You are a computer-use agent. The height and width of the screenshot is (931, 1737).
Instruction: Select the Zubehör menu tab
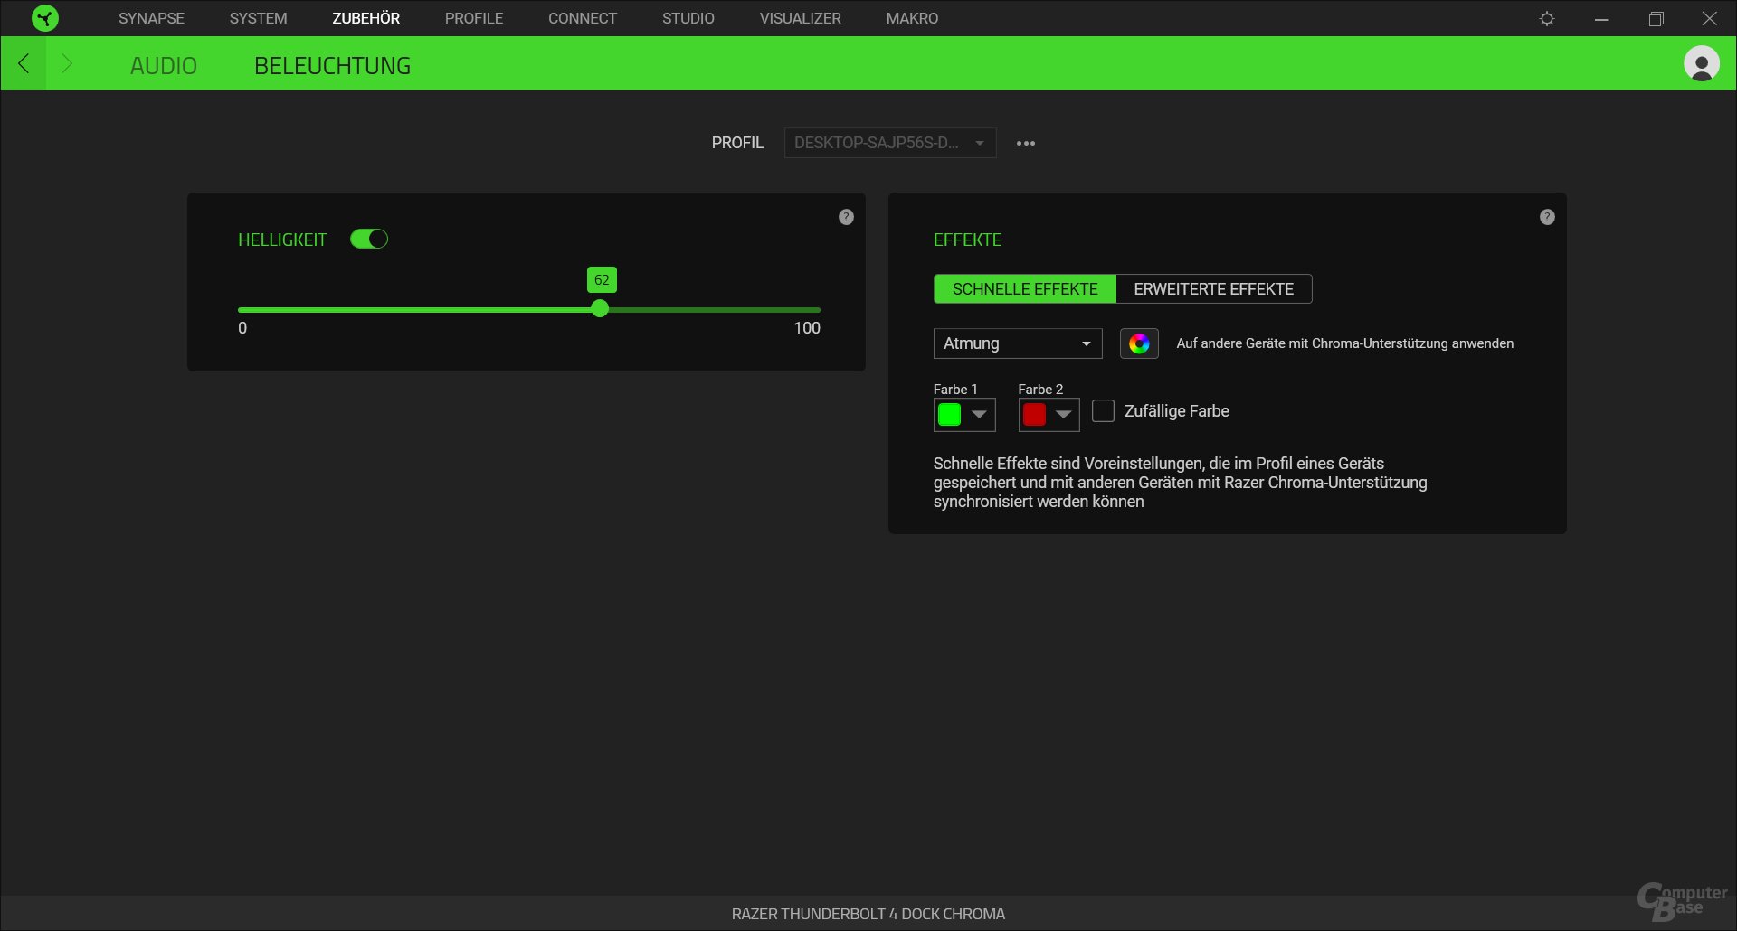coord(365,18)
